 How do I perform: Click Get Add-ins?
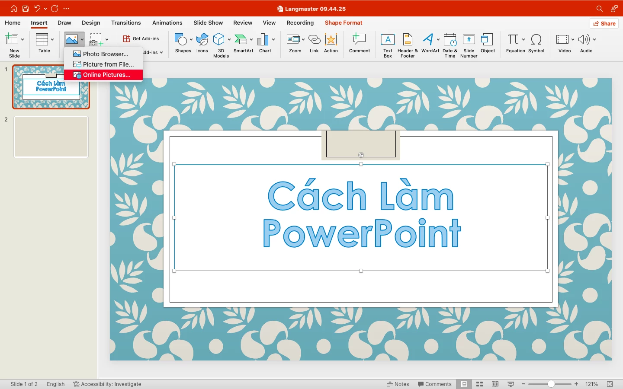(141, 39)
